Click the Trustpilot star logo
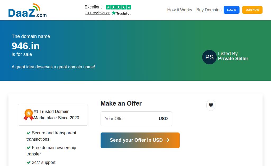The height and width of the screenshot is (166, 271). point(114,13)
